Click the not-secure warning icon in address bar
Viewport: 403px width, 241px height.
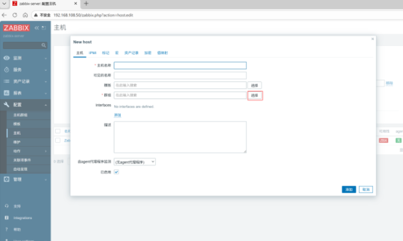[x=36, y=15]
